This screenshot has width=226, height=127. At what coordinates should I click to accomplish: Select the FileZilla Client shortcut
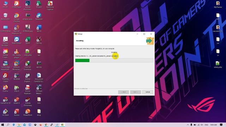coord(6,78)
